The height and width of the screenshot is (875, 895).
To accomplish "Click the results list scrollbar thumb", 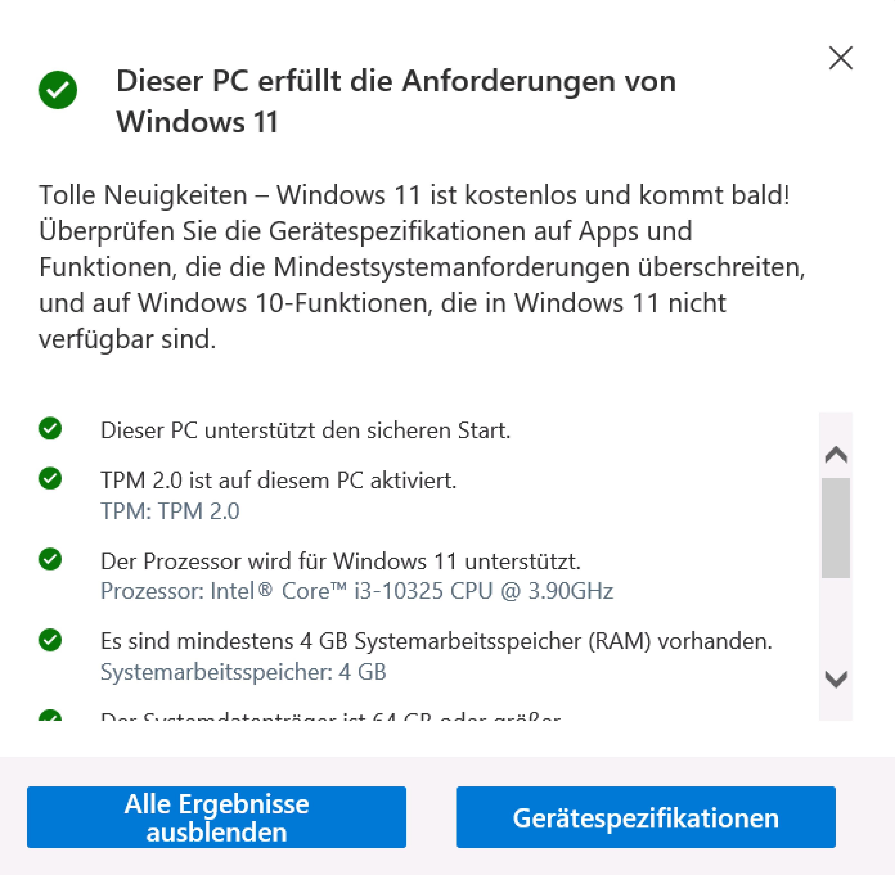I will (x=836, y=527).
